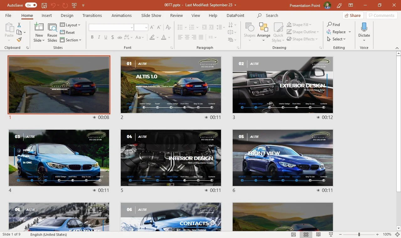
Task: Click the Cut scissors icon
Action: [19, 25]
